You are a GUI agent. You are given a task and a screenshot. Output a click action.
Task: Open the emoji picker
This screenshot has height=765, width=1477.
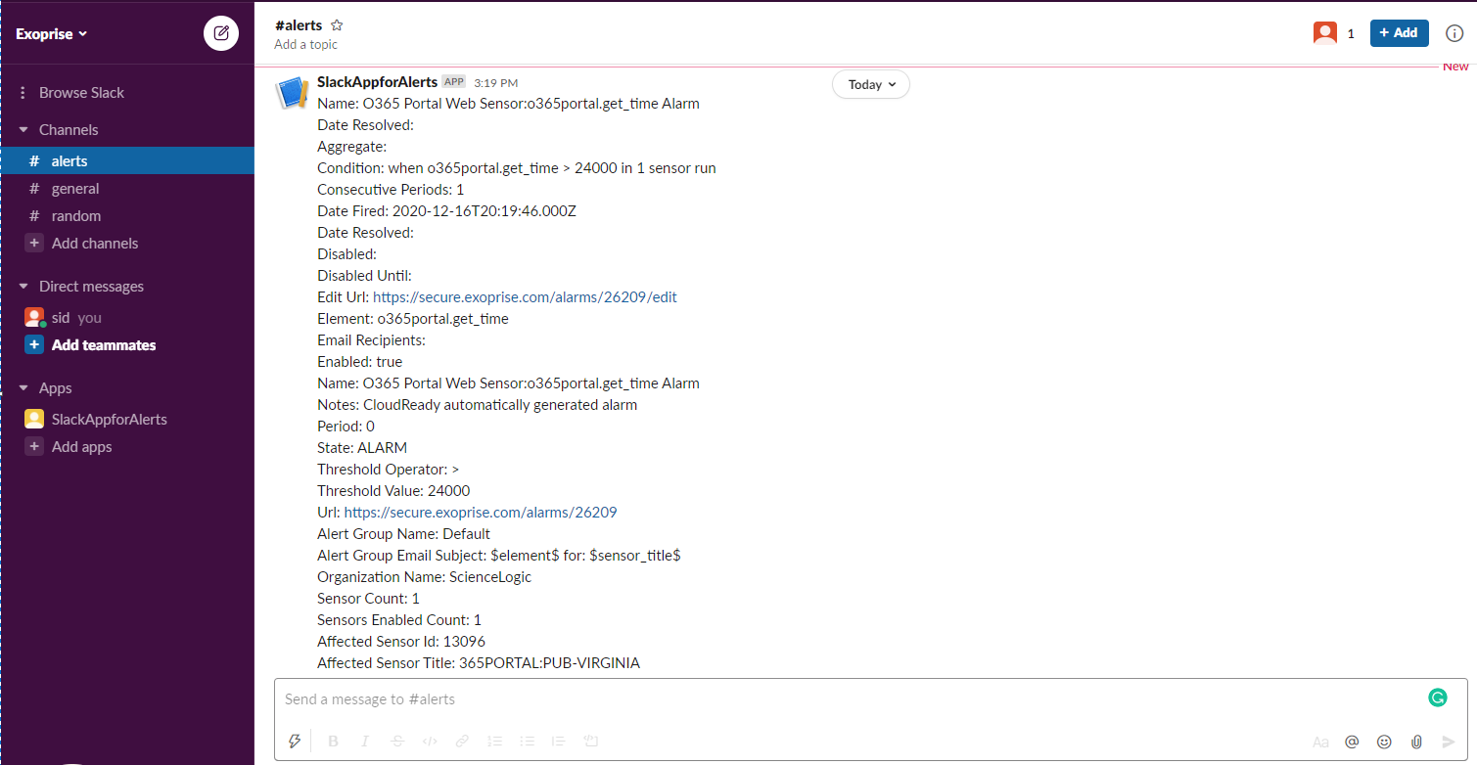point(1384,742)
